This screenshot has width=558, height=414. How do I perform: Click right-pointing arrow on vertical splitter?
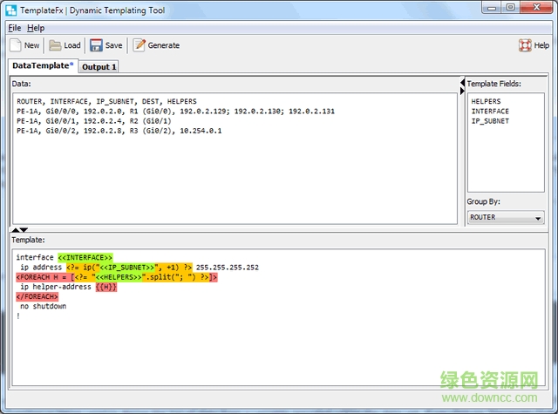[462, 91]
